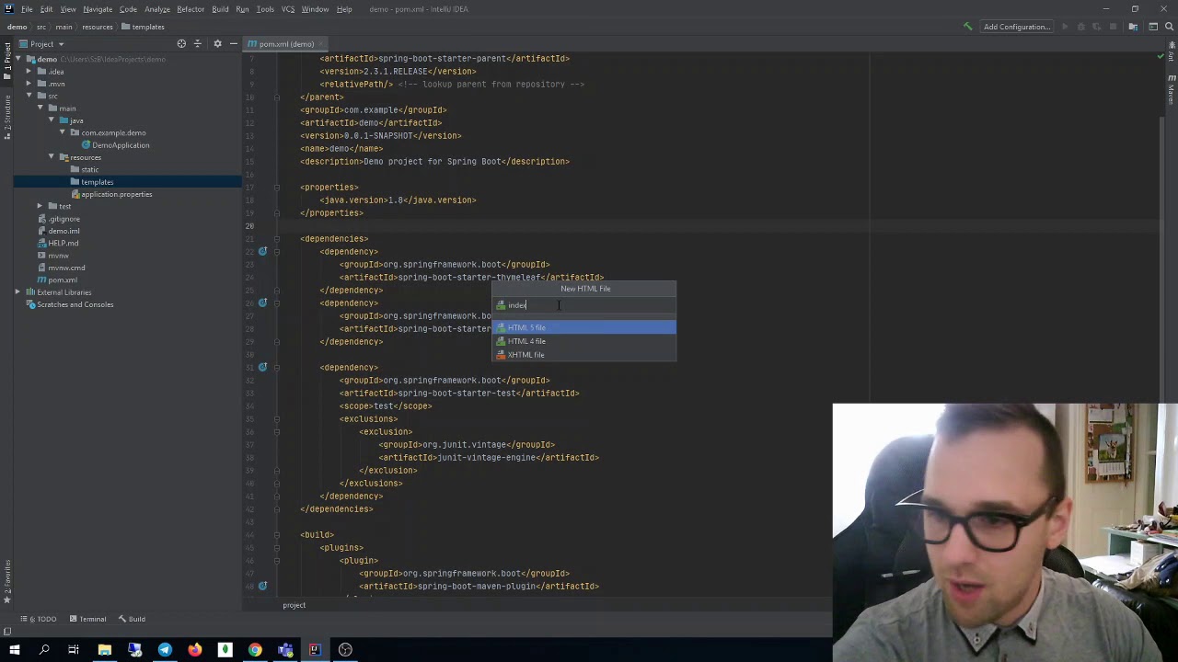Click the Run Anything window icon
The width and height of the screenshot is (1178, 662).
(1152, 27)
